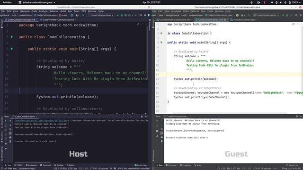Open Profiler tool window in Host bottom bar
Viewport: 303px width, 170px height.
click(59, 165)
